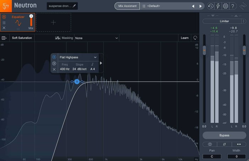Click the iZotope wave logo at top right
Image resolution: width=249 pixels, height=161 pixels.
point(243,6)
